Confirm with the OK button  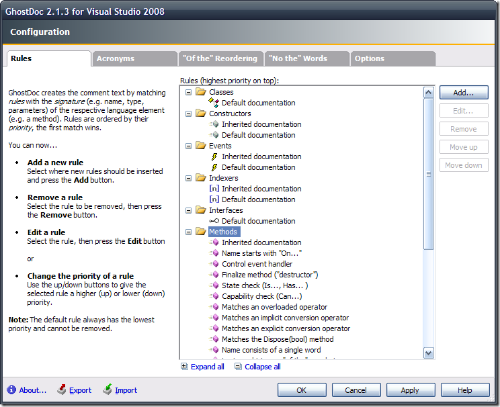coord(302,390)
